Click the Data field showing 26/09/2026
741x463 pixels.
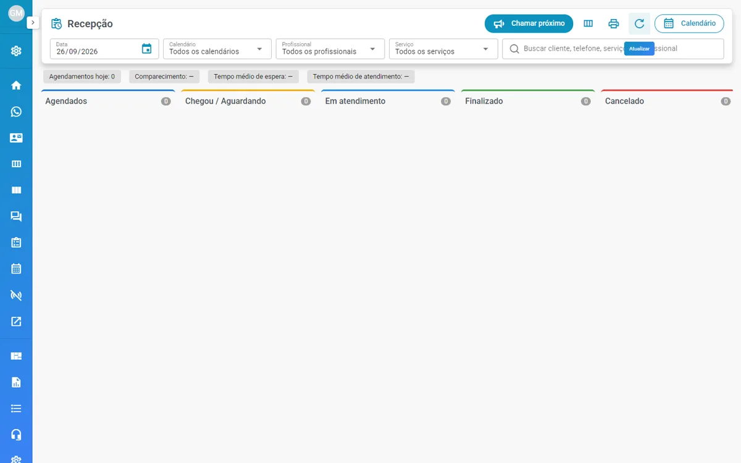104,49
